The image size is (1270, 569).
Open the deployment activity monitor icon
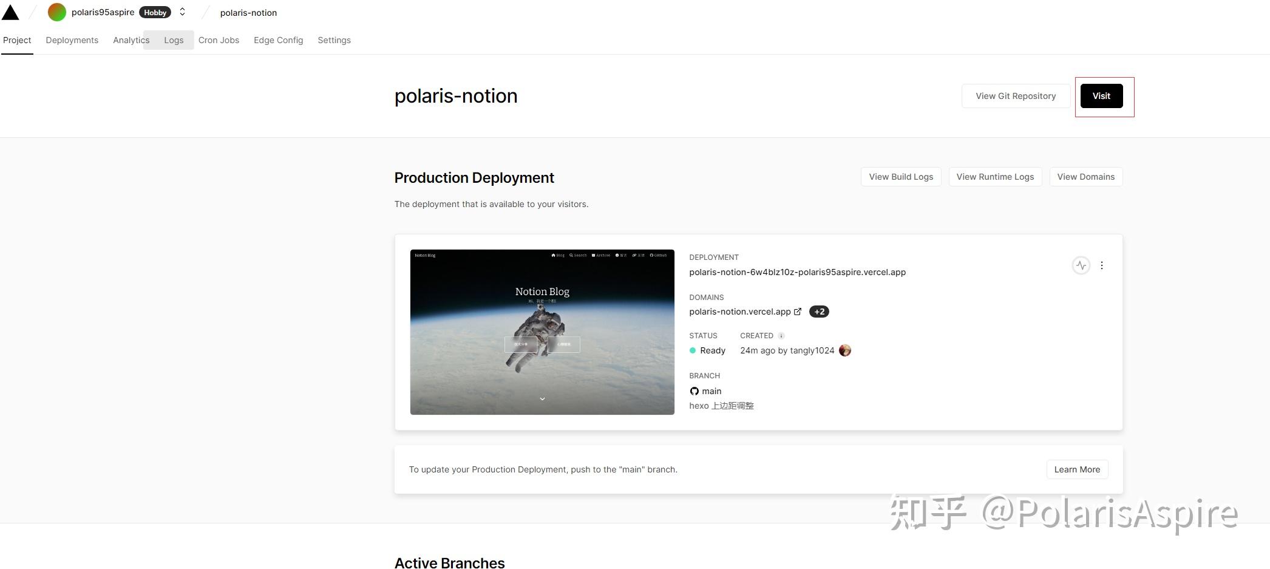tap(1081, 265)
